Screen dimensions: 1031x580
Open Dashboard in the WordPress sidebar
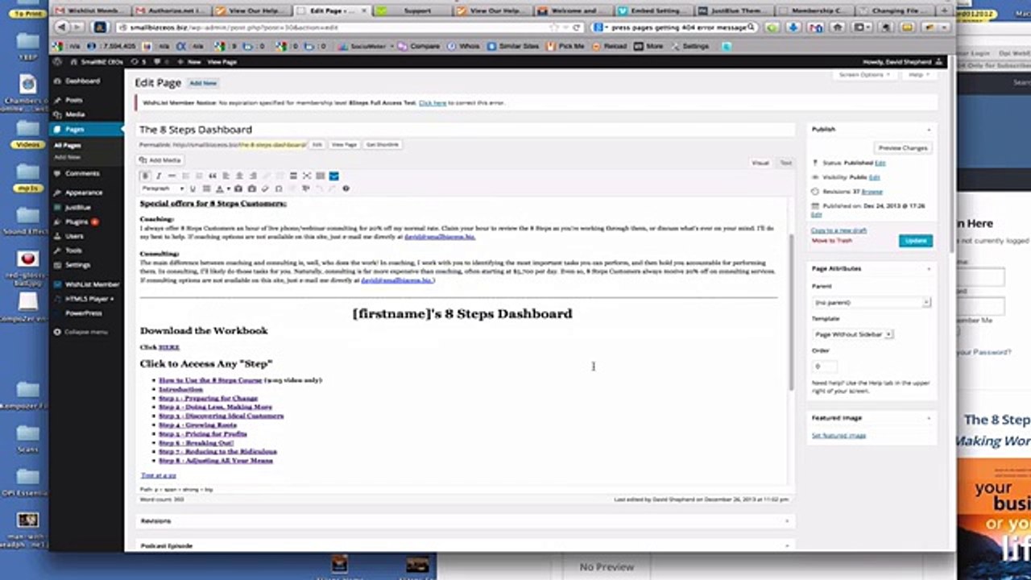click(x=82, y=81)
